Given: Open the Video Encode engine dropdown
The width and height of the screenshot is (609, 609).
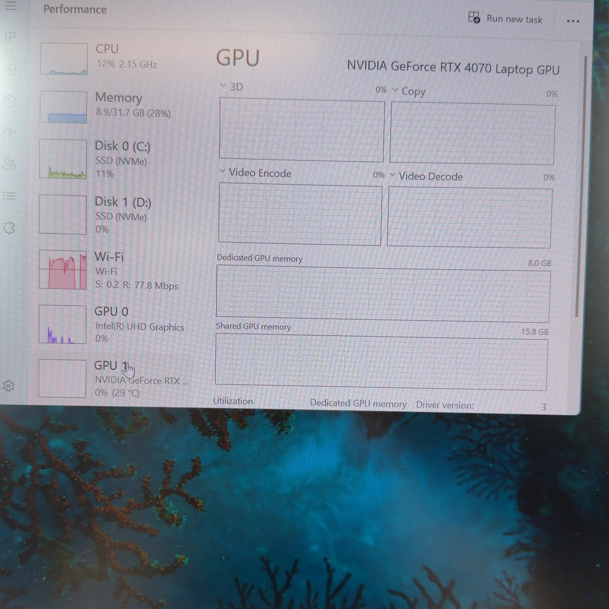Looking at the screenshot, I should coord(222,171).
